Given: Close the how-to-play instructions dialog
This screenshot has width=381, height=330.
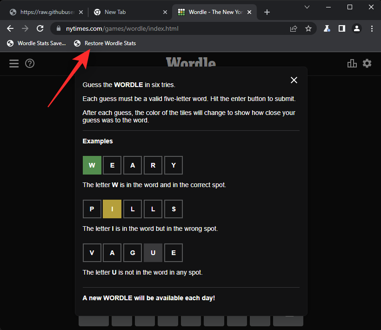Looking at the screenshot, I should point(294,80).
